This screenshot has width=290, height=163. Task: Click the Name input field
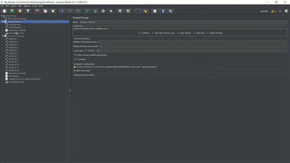pos(183,22)
